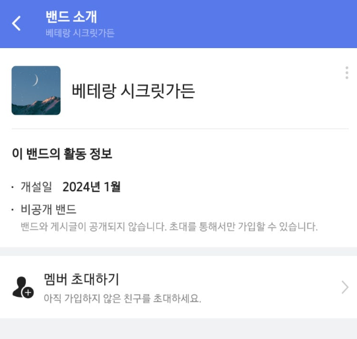Viewport: 357px width, 339px height.
Task: Click the bullet before 개설일
Action: [x=13, y=187]
